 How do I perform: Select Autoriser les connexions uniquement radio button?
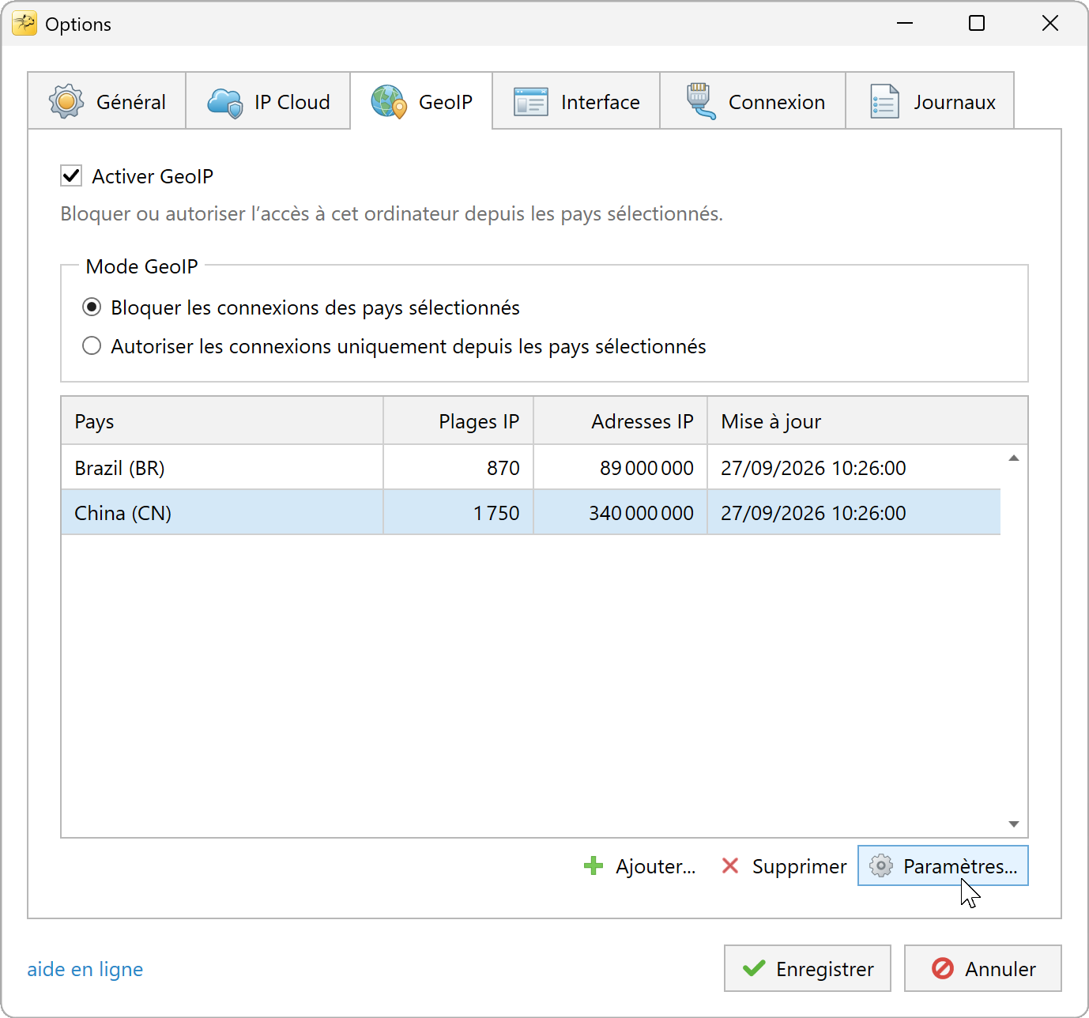tap(92, 345)
